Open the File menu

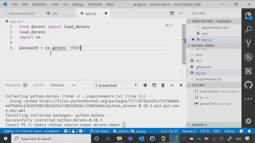click(x=14, y=4)
